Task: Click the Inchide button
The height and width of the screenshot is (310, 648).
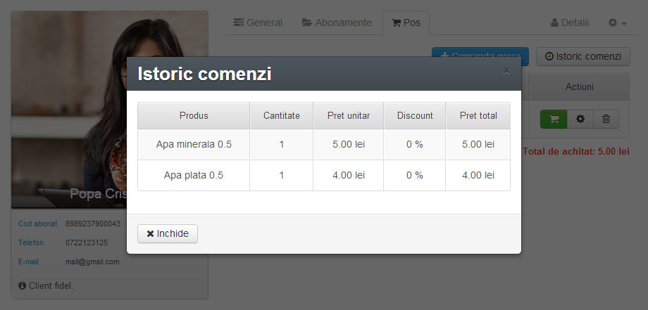Action: (168, 234)
